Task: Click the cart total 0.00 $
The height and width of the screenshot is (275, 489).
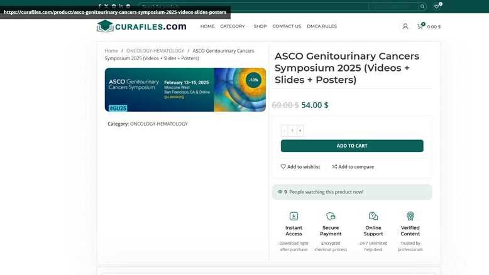Action: [x=434, y=27]
